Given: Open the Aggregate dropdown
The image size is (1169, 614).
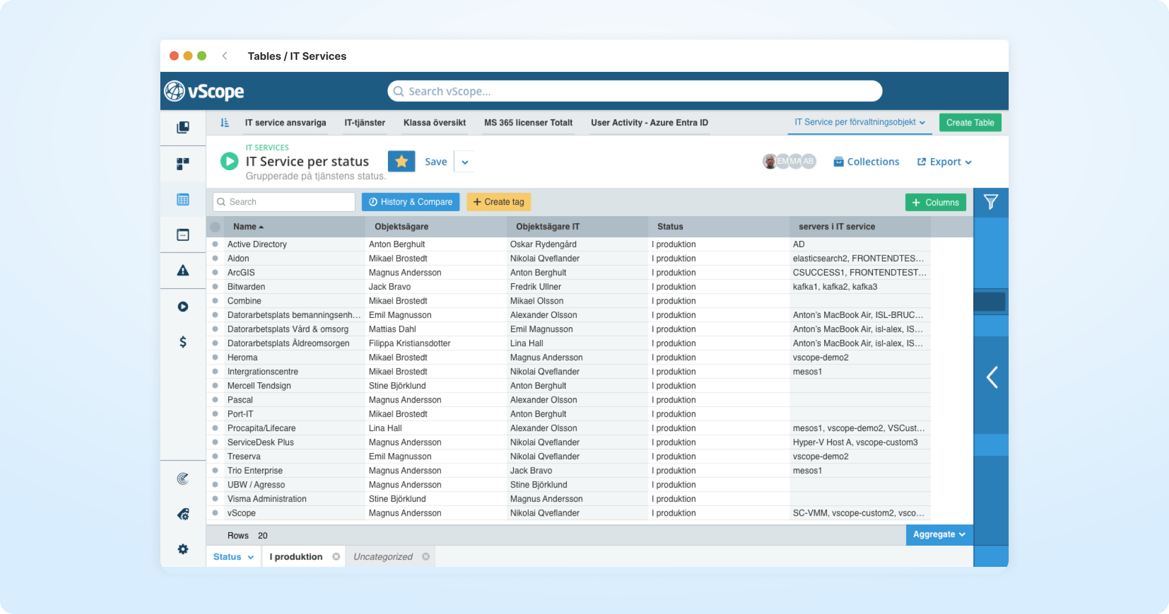Looking at the screenshot, I should 939,534.
